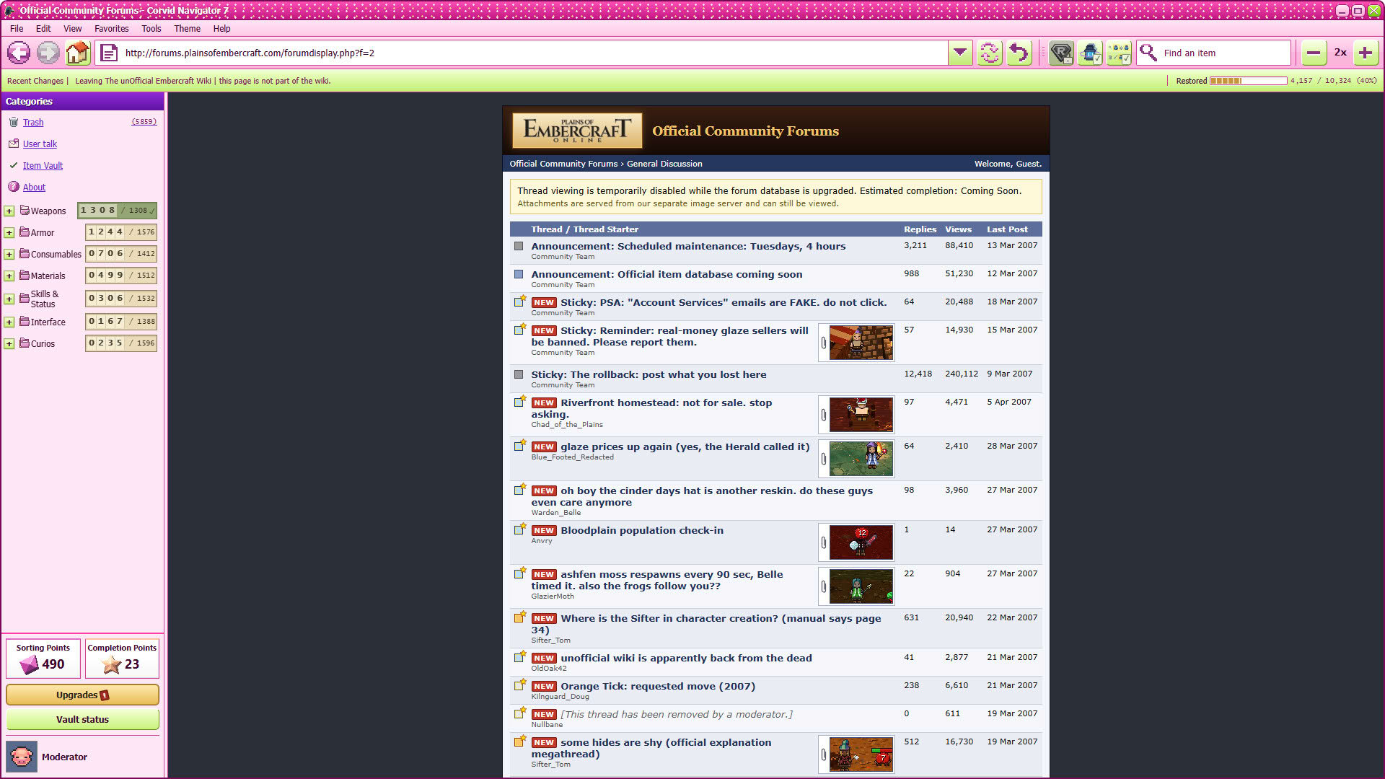
Task: Expand the Weapons category
Action: click(x=9, y=211)
